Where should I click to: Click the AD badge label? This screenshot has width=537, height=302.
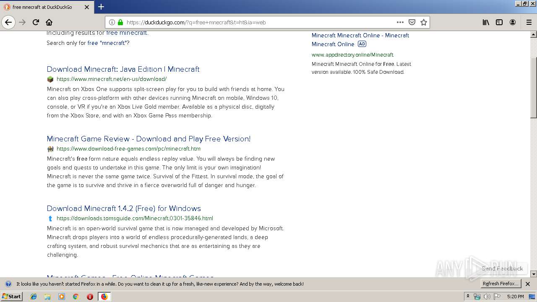coord(362,44)
